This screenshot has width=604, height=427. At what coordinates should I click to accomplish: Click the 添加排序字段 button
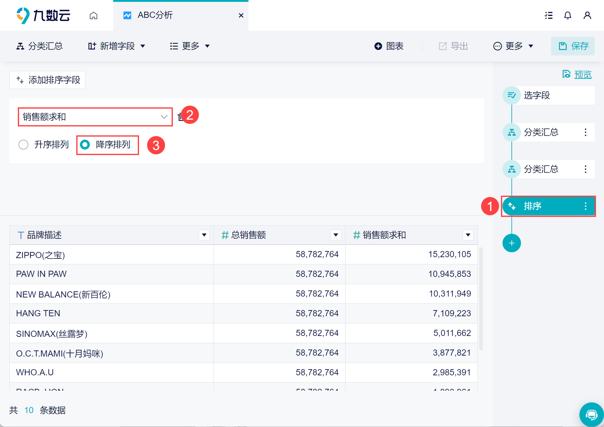tap(47, 80)
